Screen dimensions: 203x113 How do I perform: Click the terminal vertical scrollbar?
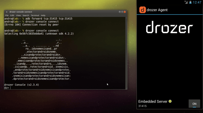126,53
